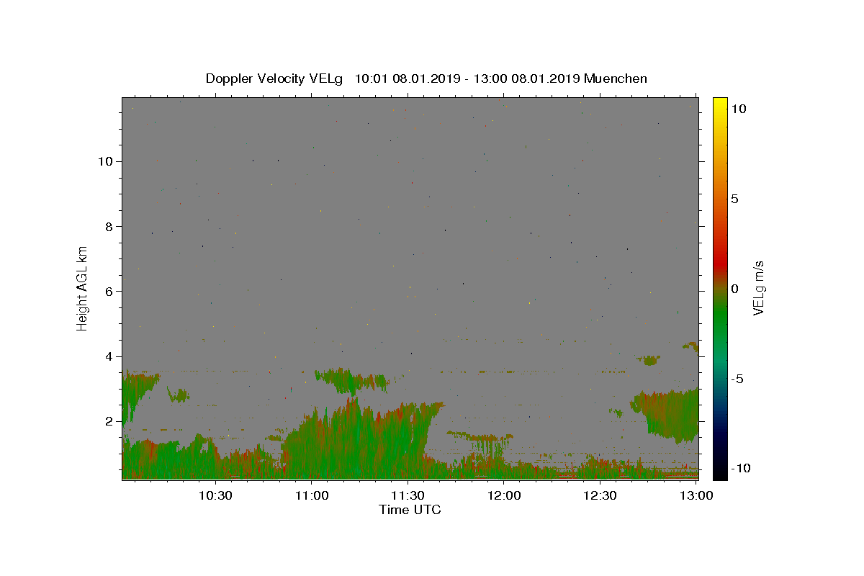Click the green region of the colorbar

[x=720, y=317]
